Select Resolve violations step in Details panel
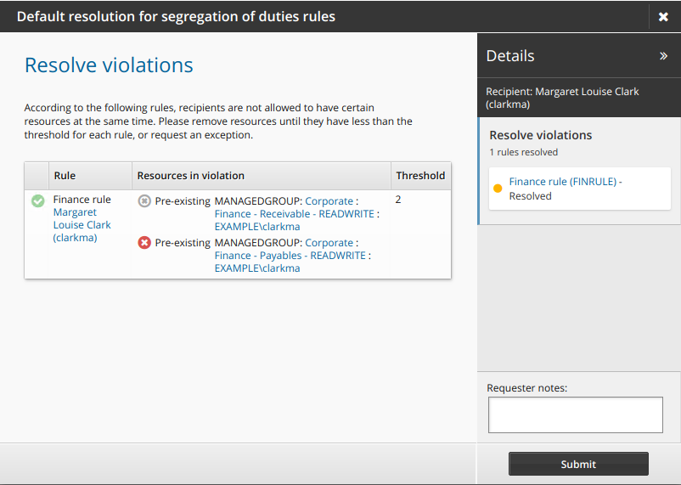The height and width of the screenshot is (485, 681). tap(540, 135)
